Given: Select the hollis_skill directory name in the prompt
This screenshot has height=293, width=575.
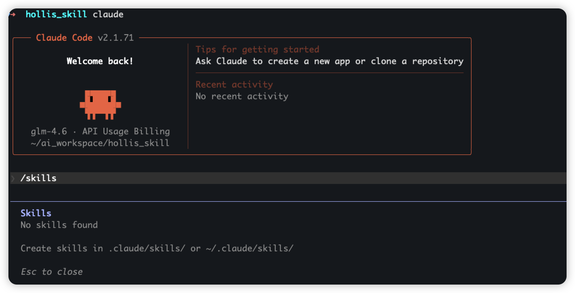Looking at the screenshot, I should (x=56, y=15).
